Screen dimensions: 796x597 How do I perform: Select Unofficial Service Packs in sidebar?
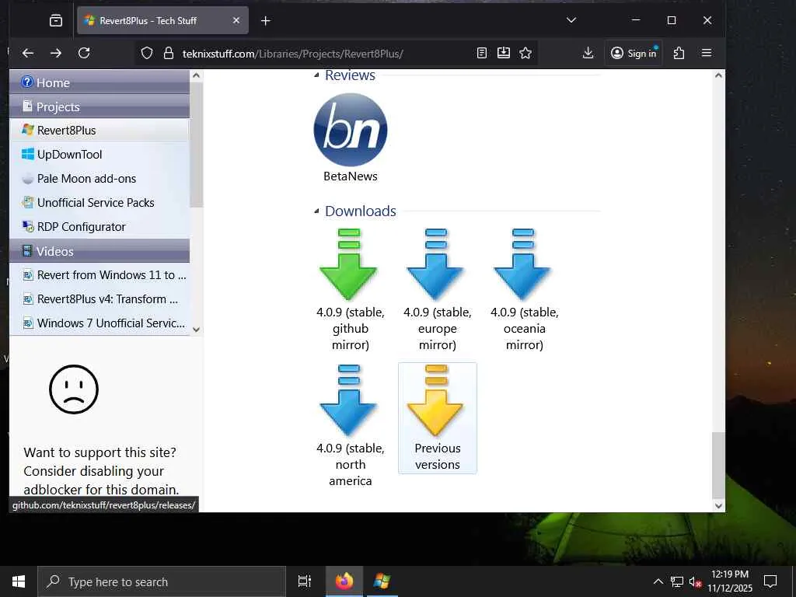99,203
